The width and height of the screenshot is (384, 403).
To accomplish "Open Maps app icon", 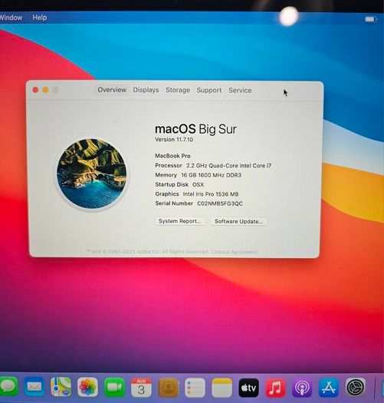I will (61, 387).
